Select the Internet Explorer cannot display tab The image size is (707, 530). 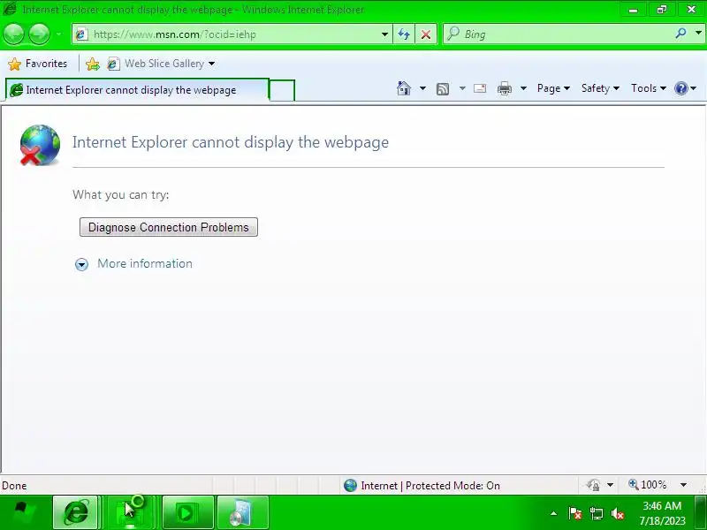(137, 90)
